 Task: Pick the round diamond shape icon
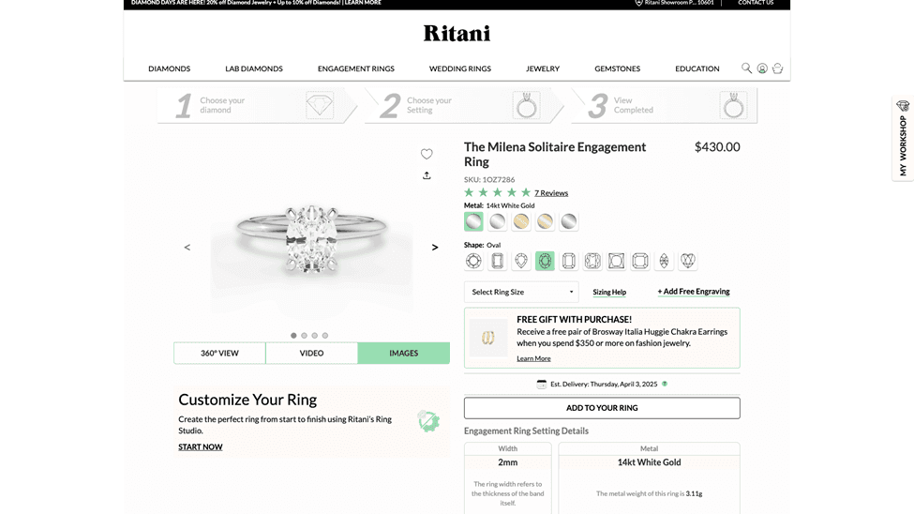click(473, 261)
